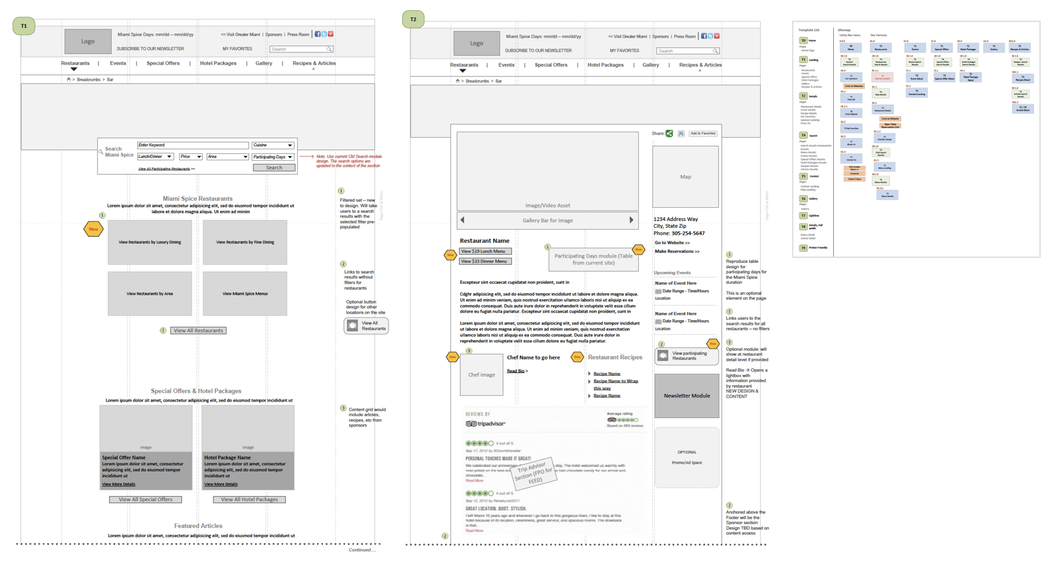Click Add to Favorites button

tap(703, 134)
